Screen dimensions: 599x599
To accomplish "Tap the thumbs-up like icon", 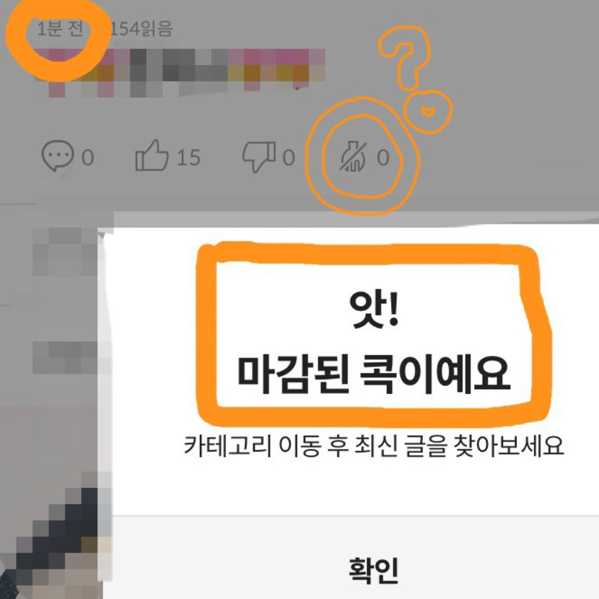I will pyautogui.click(x=152, y=155).
